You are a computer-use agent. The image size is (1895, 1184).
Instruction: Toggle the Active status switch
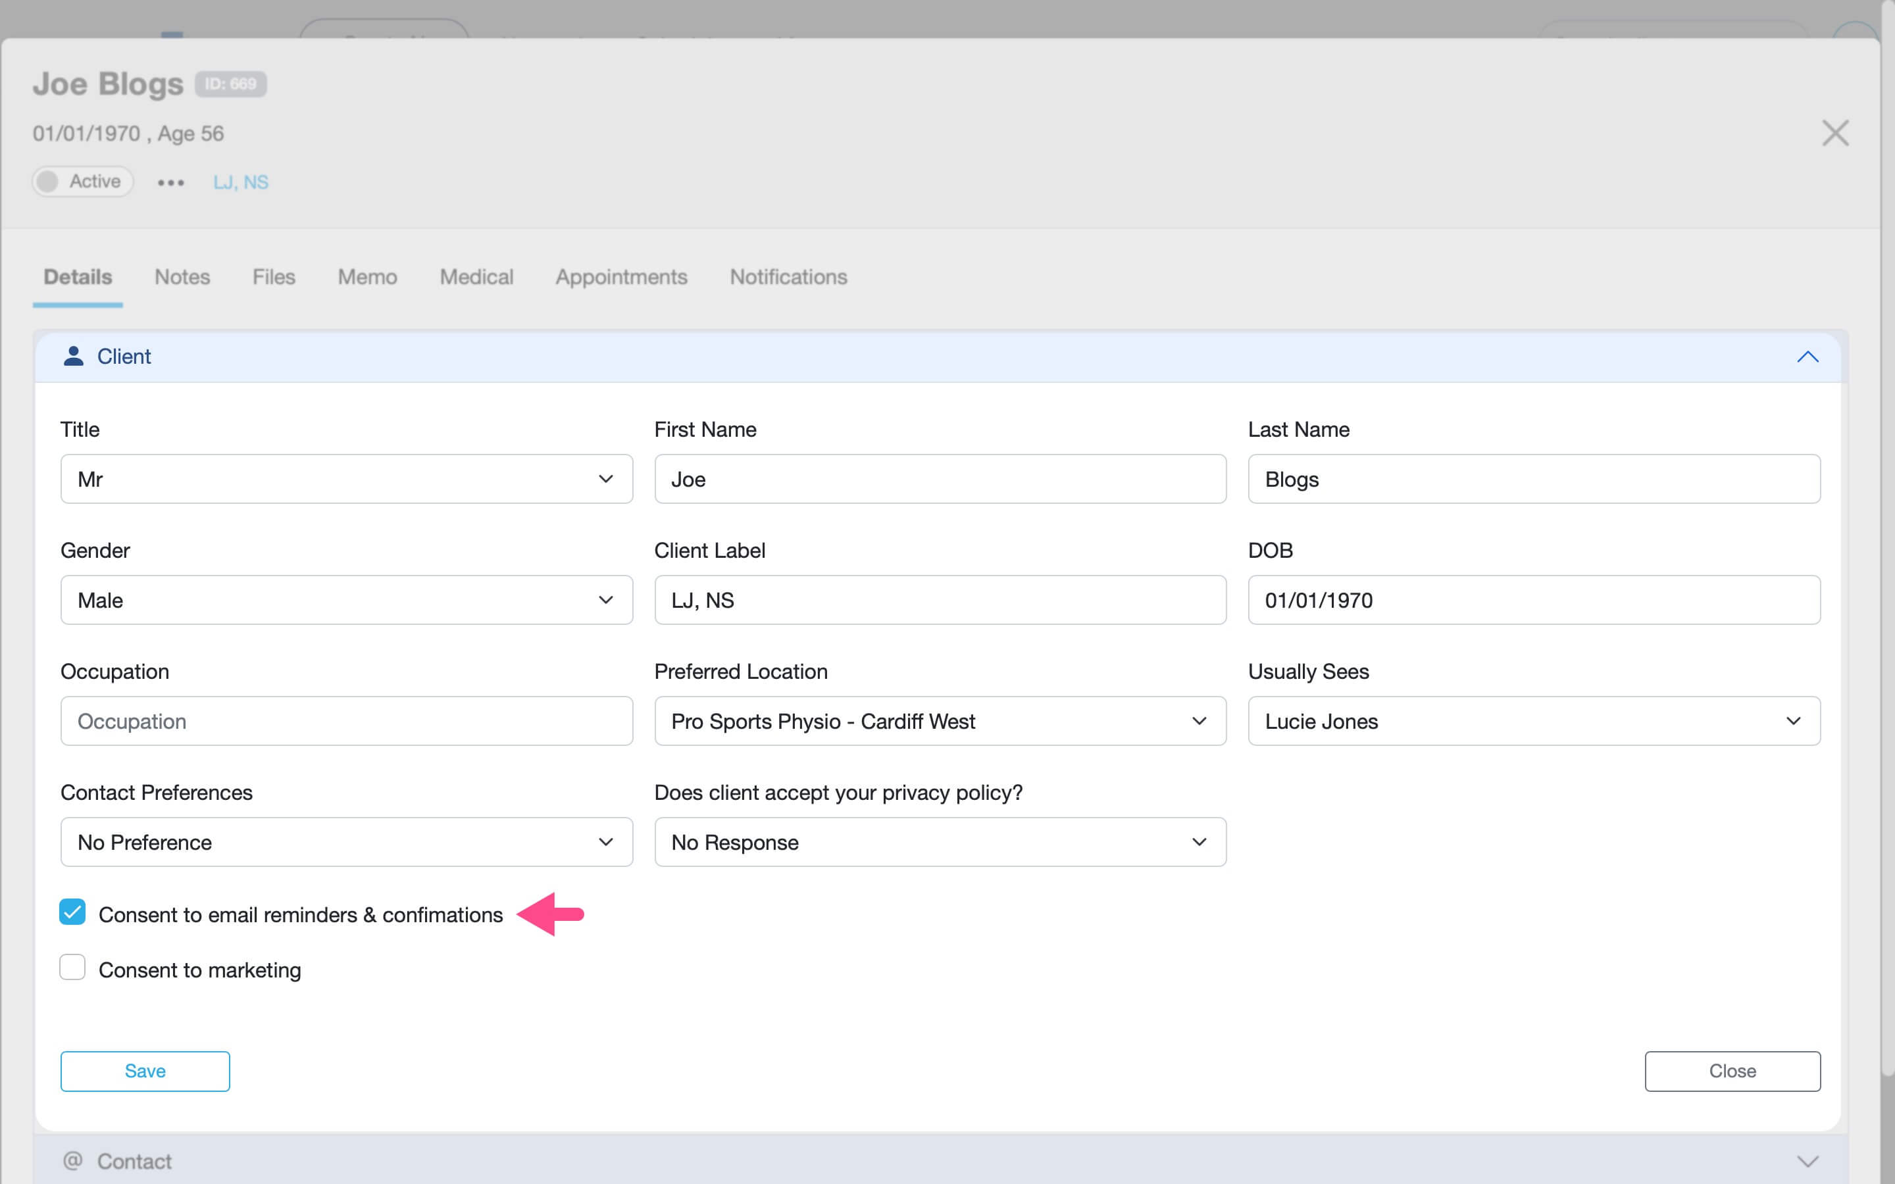click(x=49, y=181)
